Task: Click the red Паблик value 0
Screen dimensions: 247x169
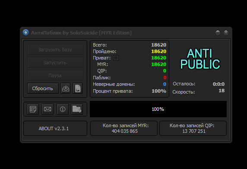Action: coord(165,78)
